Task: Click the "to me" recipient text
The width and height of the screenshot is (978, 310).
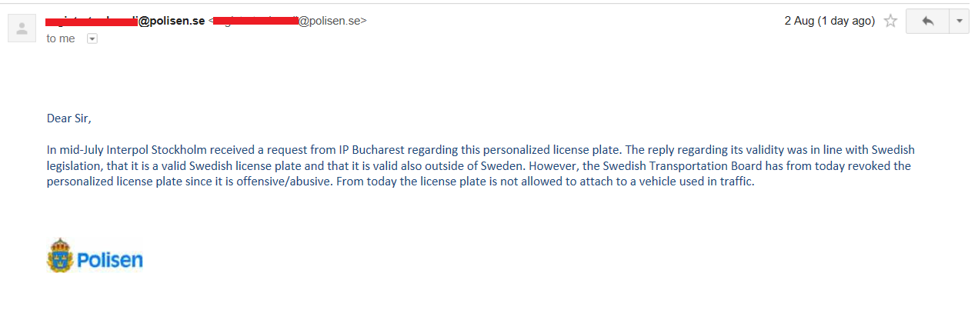Action: click(61, 38)
